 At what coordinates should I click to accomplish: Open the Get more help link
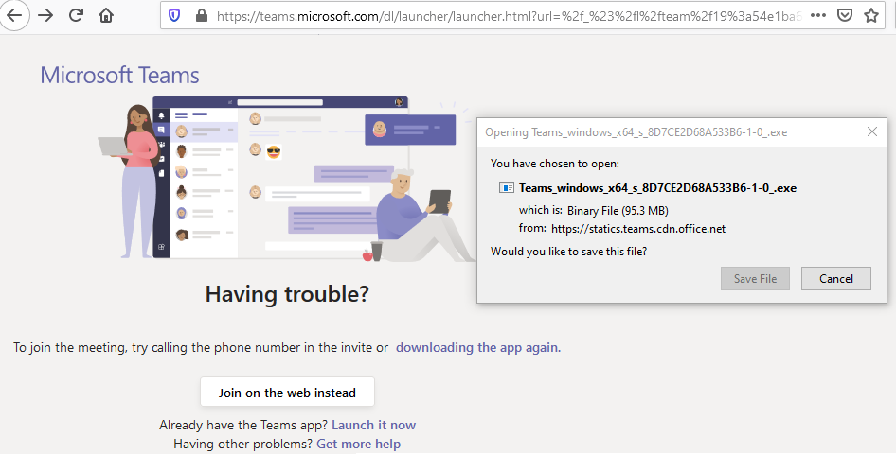point(358,444)
